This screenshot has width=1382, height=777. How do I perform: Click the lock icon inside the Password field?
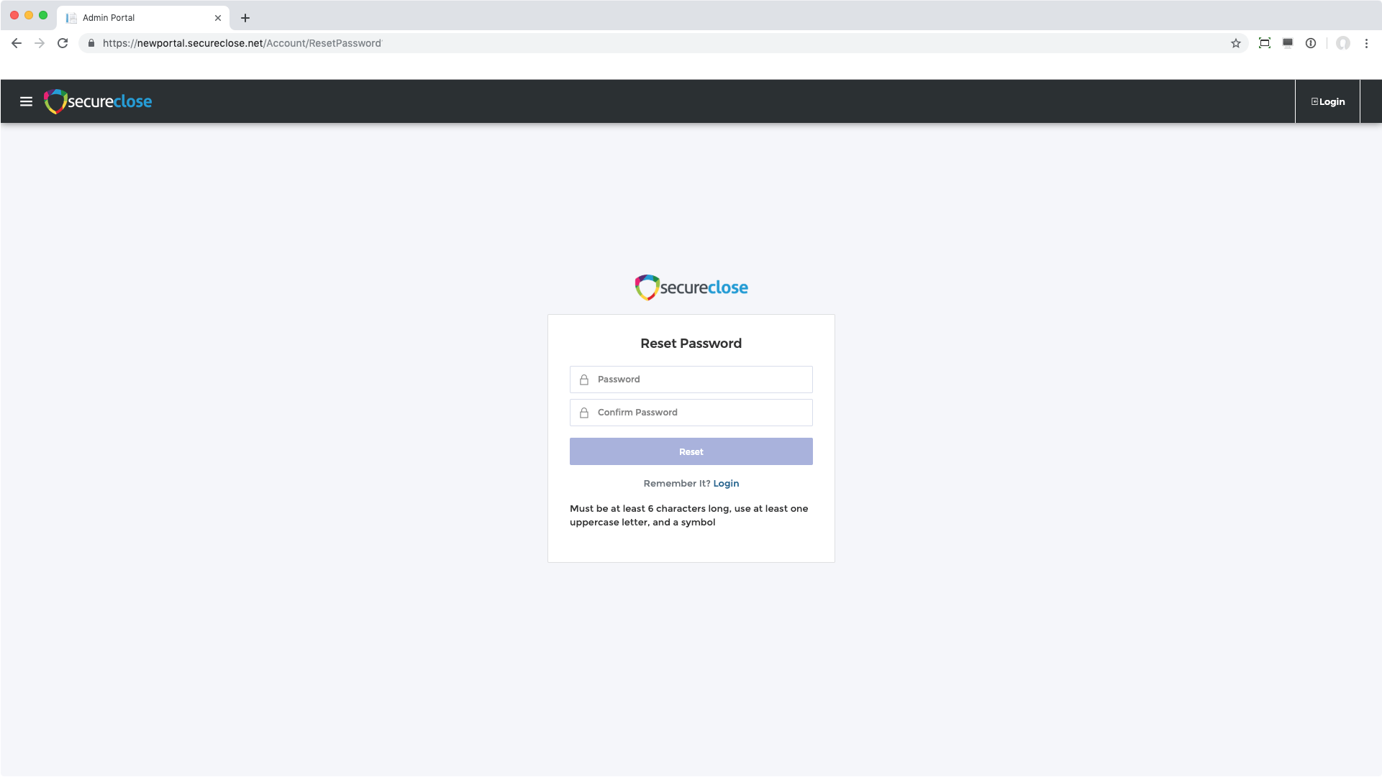(x=583, y=379)
